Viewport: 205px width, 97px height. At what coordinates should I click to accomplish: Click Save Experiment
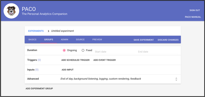coord(144,40)
